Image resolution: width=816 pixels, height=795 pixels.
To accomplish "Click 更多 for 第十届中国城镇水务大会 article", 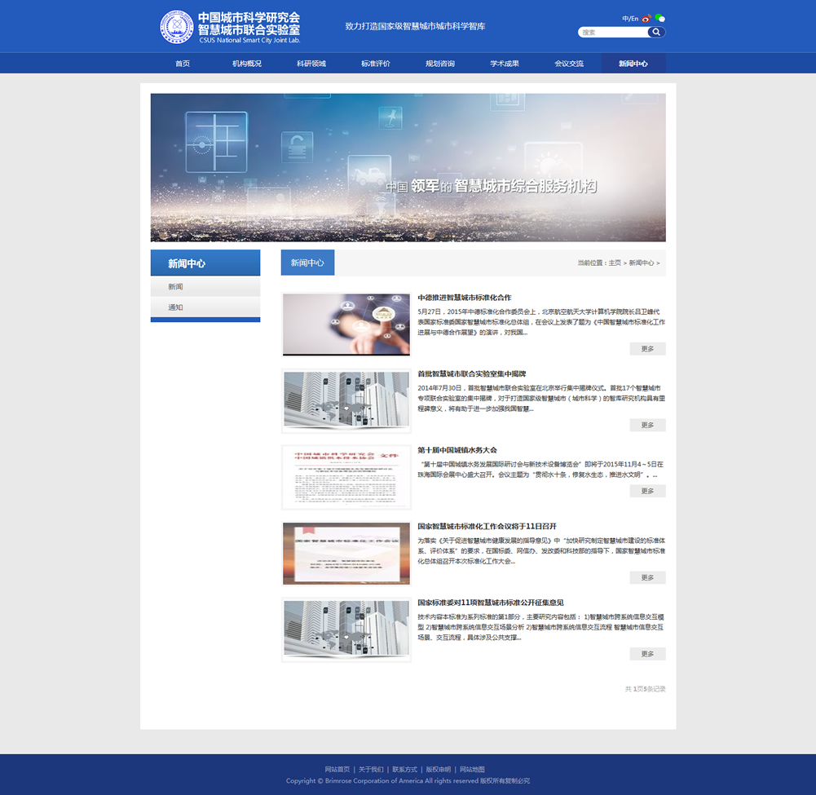I will tap(647, 491).
